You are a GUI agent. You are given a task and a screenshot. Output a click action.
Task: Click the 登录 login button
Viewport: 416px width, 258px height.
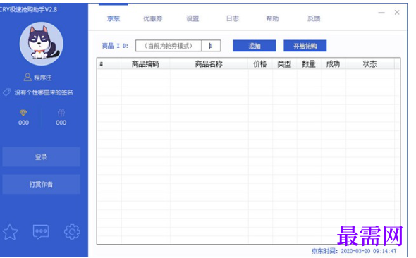pos(41,157)
